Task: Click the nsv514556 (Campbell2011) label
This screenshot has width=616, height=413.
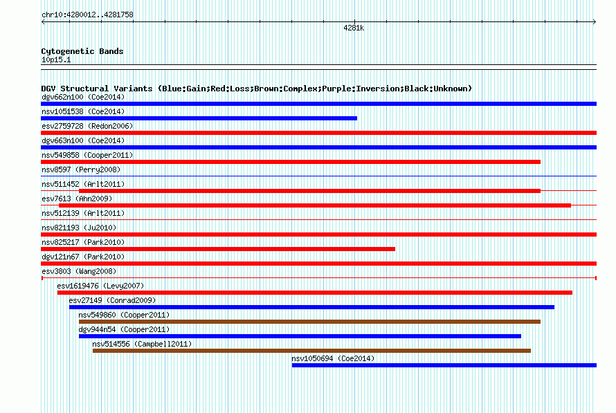Action: pos(142,344)
